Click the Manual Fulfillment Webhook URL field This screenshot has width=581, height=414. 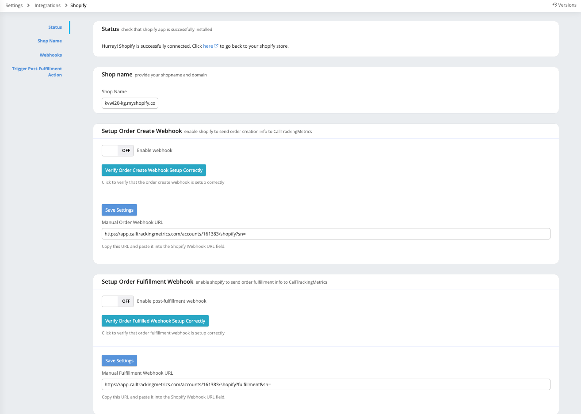[325, 384]
